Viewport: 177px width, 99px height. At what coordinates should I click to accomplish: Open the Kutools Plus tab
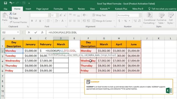click(121, 9)
